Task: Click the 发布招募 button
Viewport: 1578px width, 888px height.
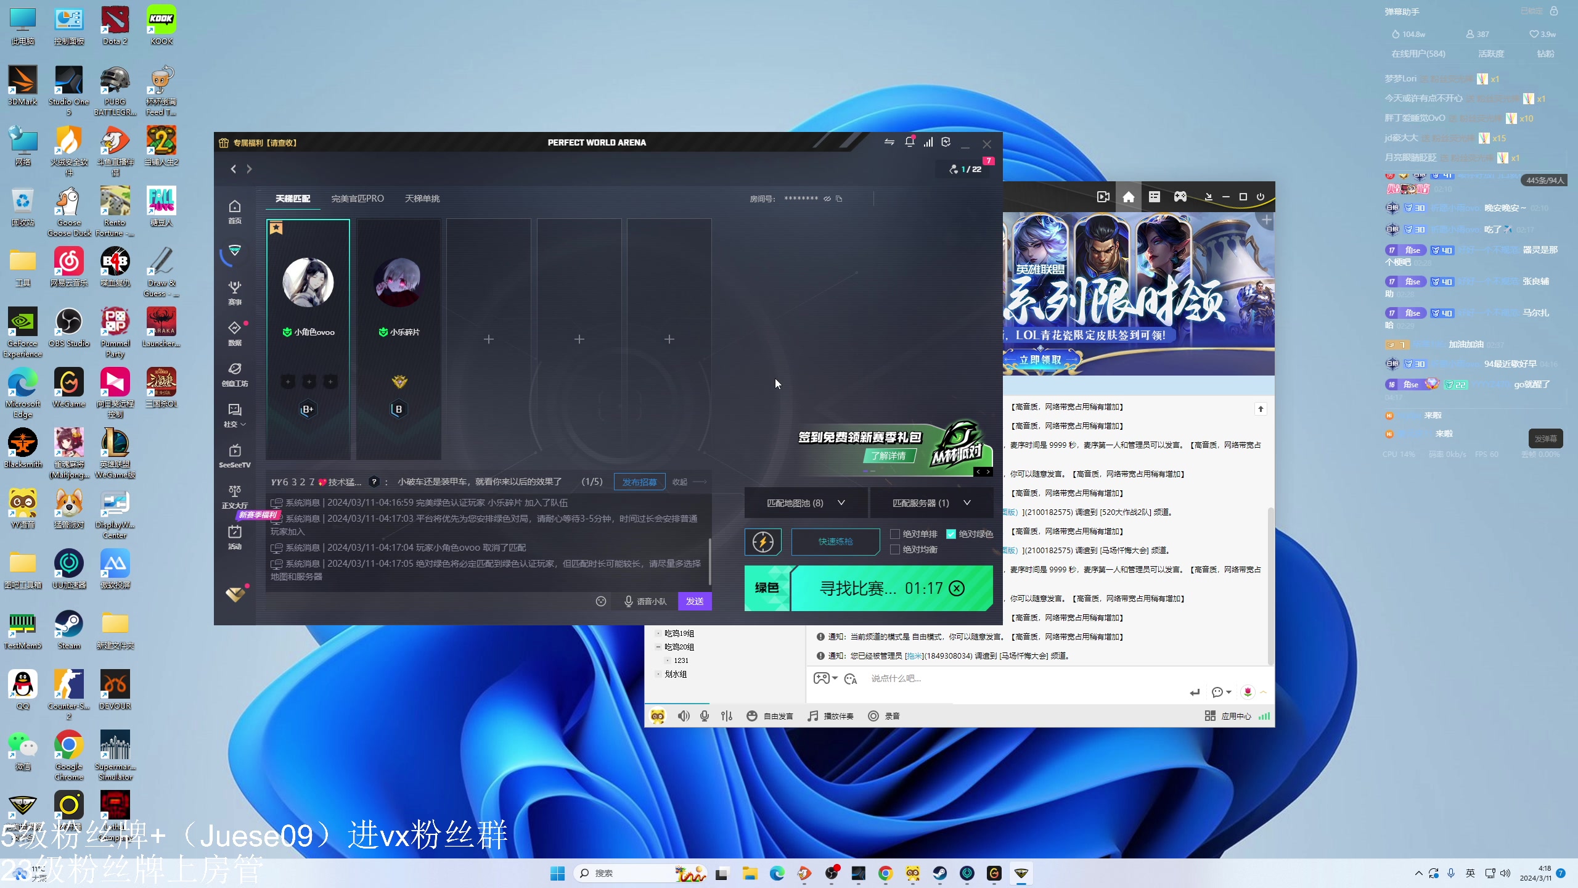Action: [x=639, y=482]
